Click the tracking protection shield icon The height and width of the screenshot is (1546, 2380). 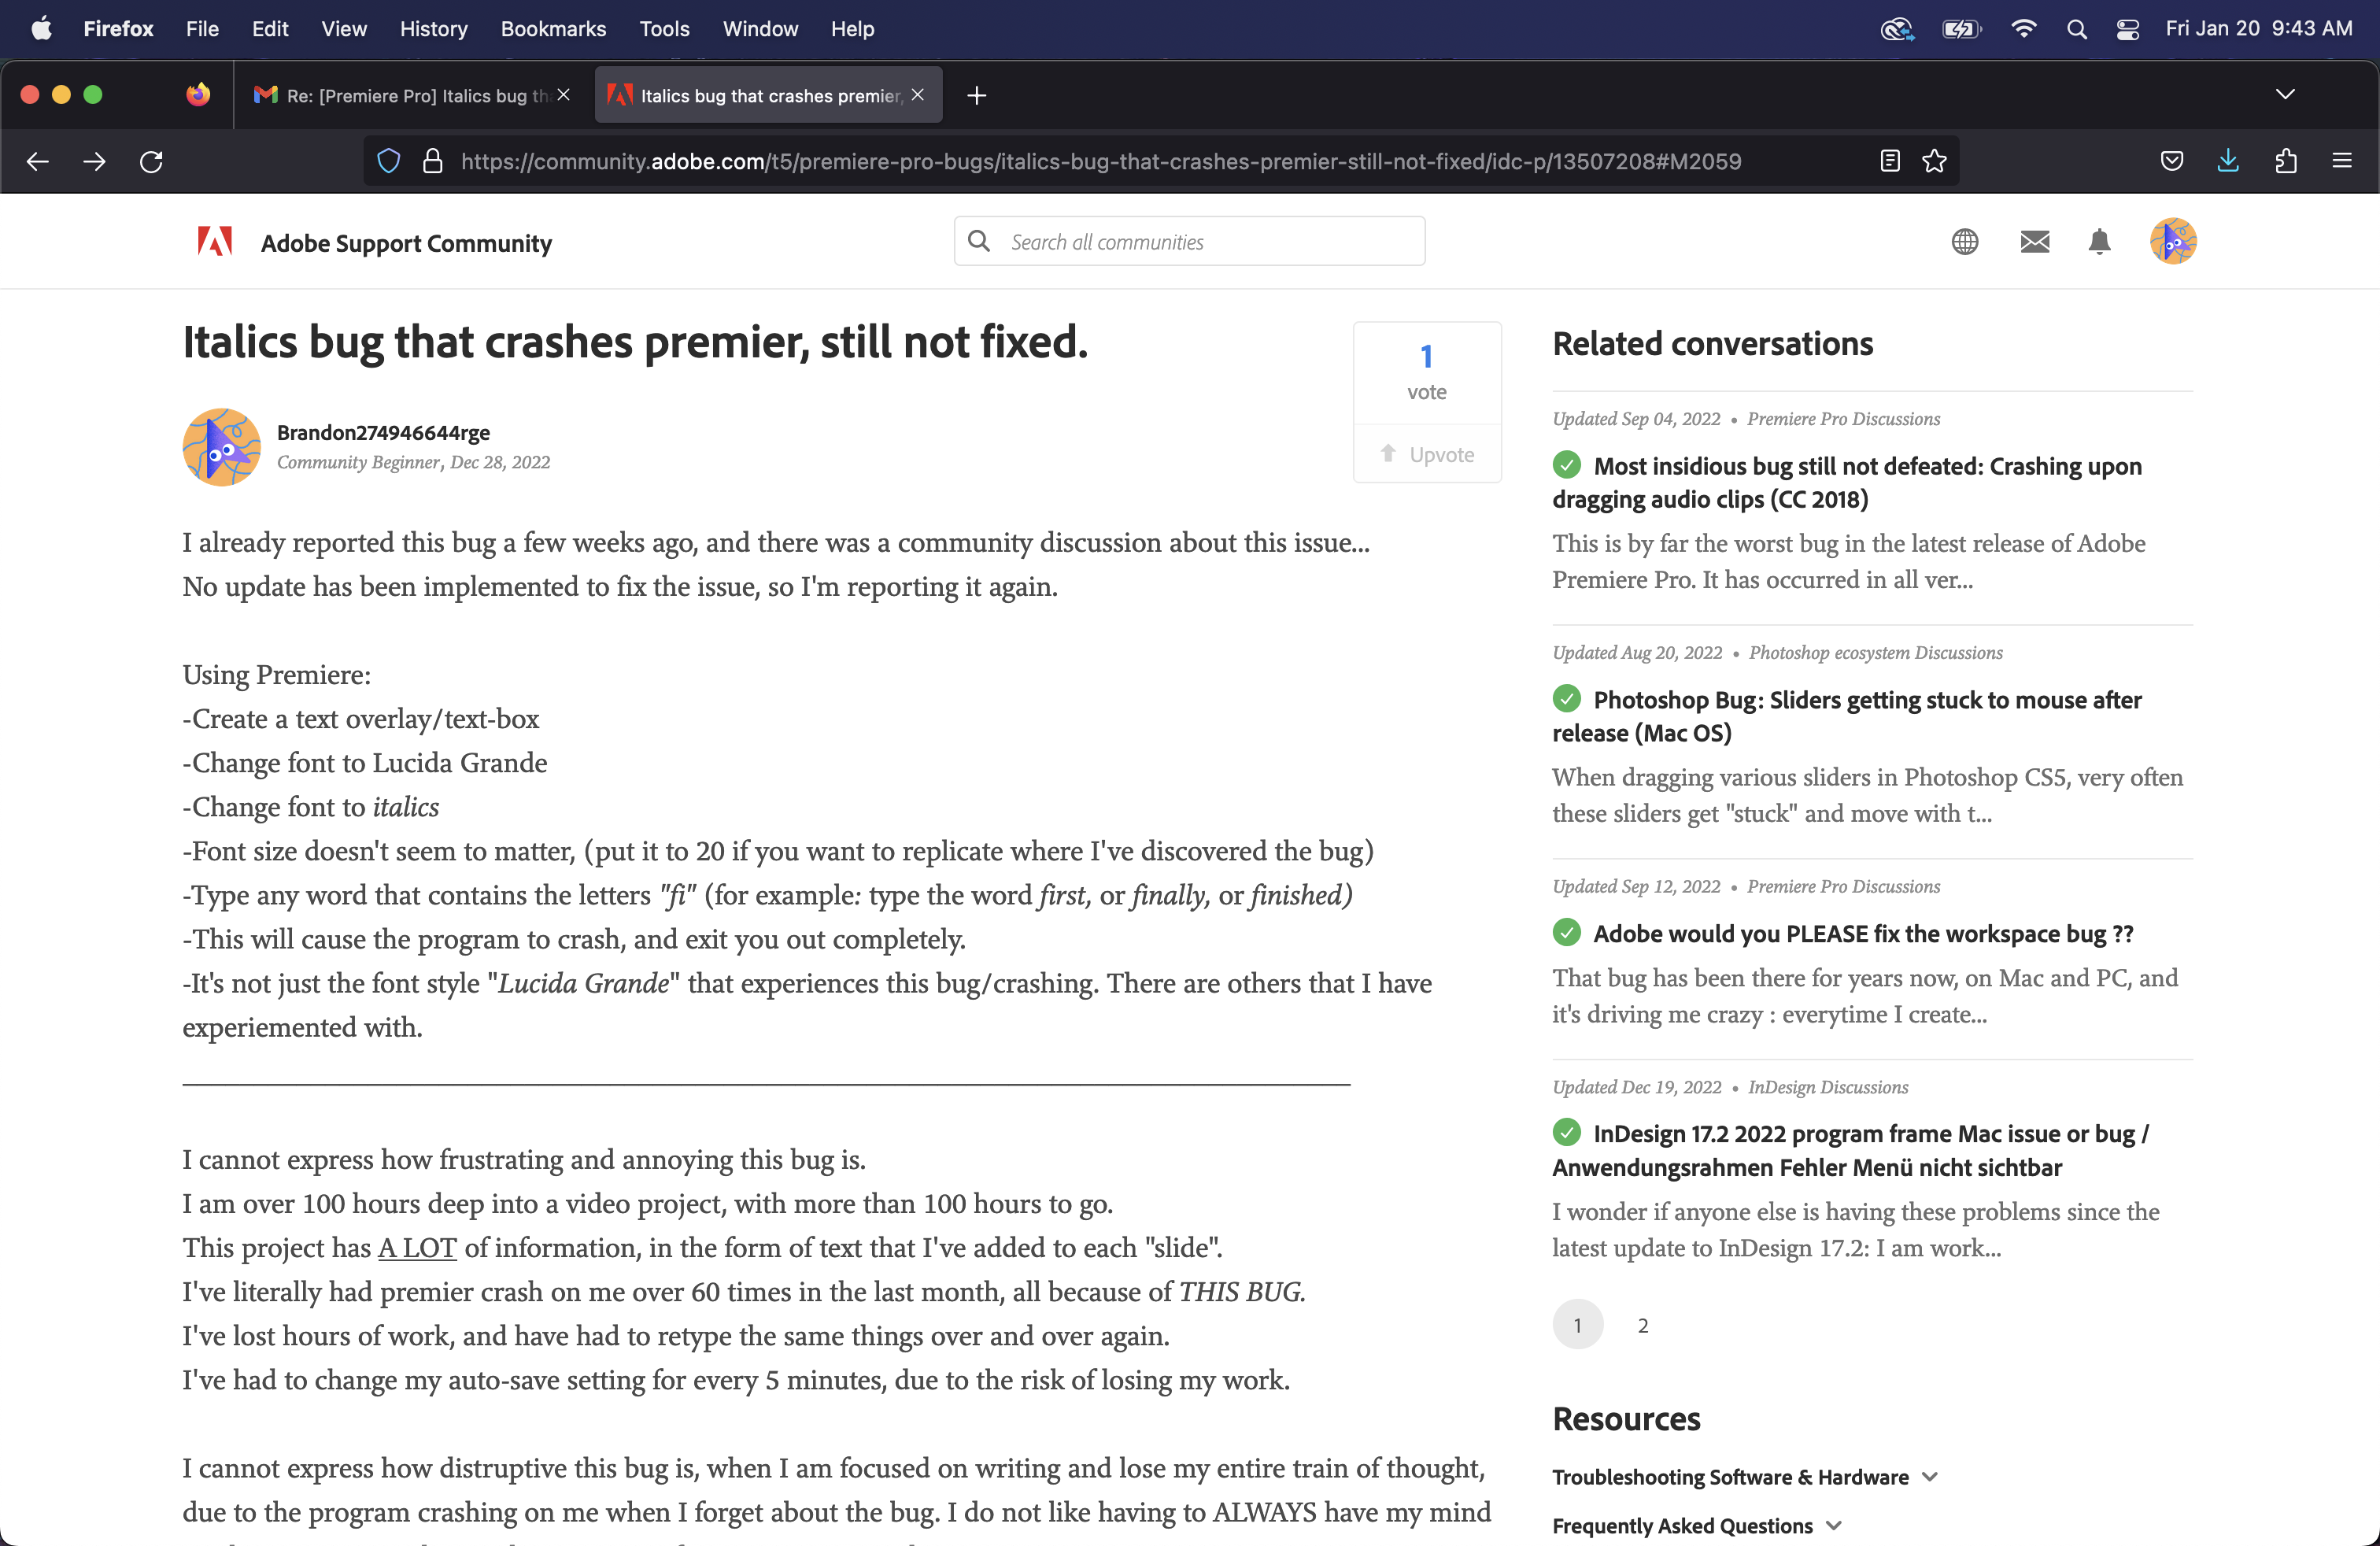point(389,161)
